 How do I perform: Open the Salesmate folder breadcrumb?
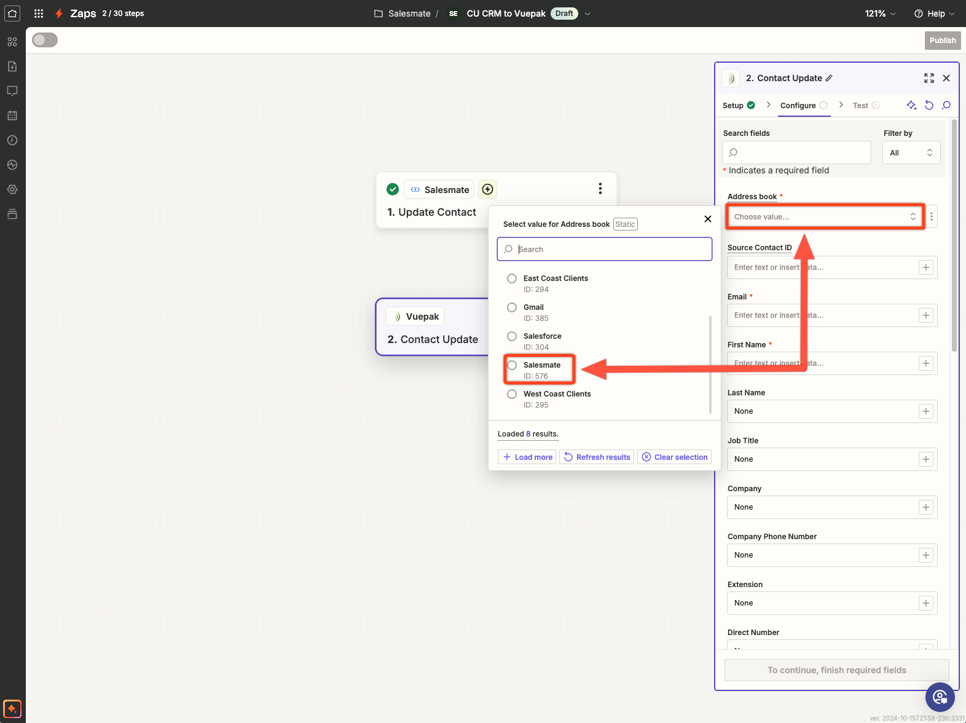pyautogui.click(x=402, y=14)
